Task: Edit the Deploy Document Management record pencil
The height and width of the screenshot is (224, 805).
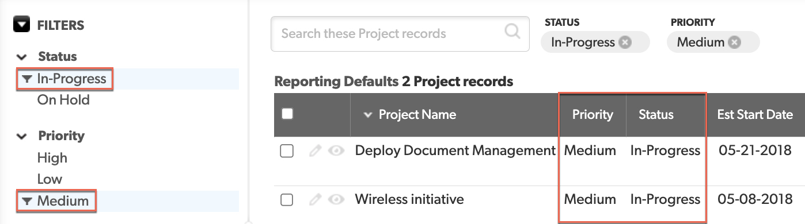Action: (314, 151)
